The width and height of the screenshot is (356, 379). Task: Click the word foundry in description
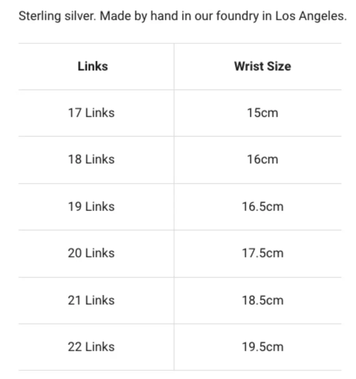237,17
